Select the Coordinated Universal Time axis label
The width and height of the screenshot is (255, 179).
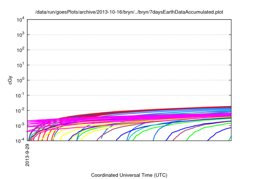129,175
